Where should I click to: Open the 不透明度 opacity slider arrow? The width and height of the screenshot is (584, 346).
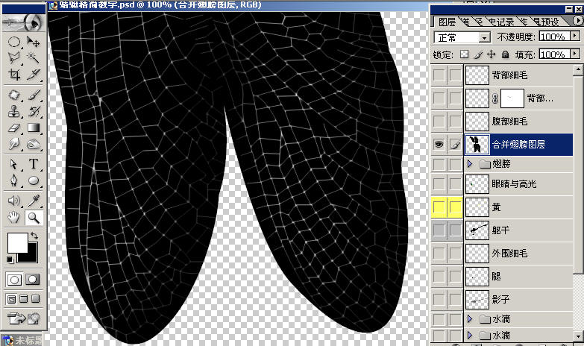click(x=575, y=36)
